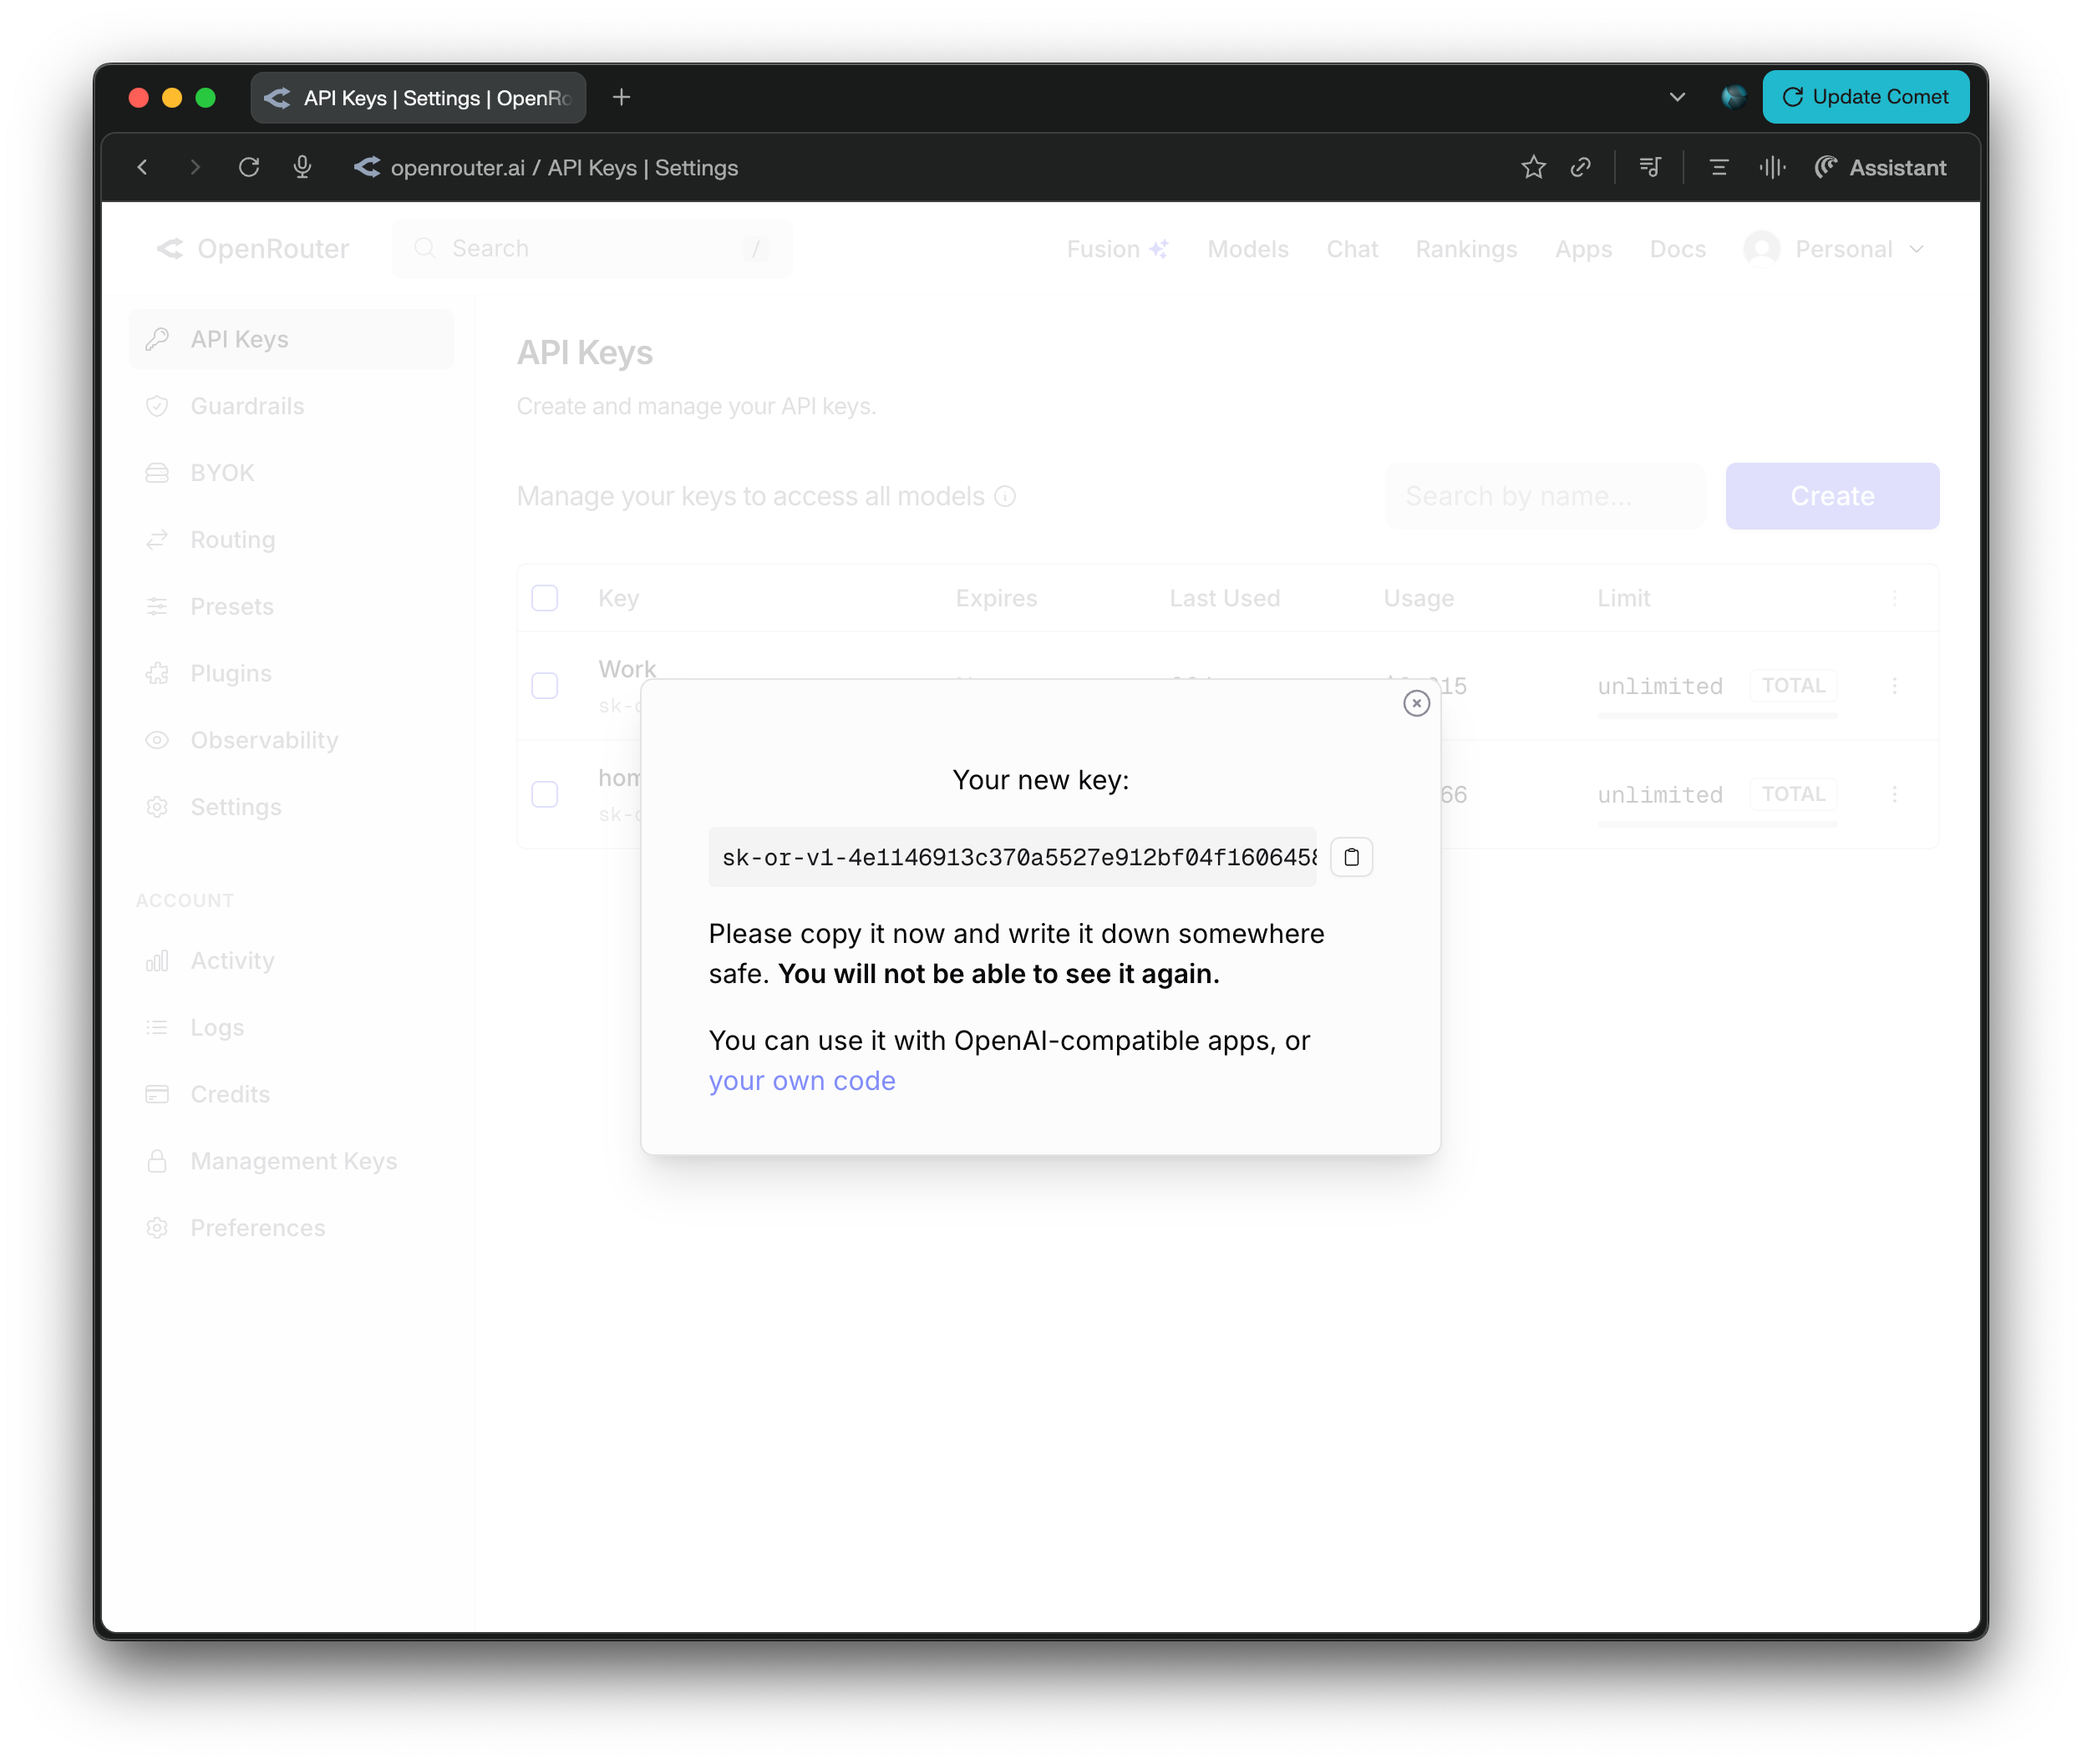This screenshot has height=1764, width=2082.
Task: Open Plugins in the sidebar
Action: 290,673
